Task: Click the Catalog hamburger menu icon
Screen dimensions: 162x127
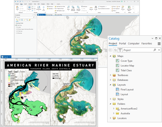Action: [159, 44]
